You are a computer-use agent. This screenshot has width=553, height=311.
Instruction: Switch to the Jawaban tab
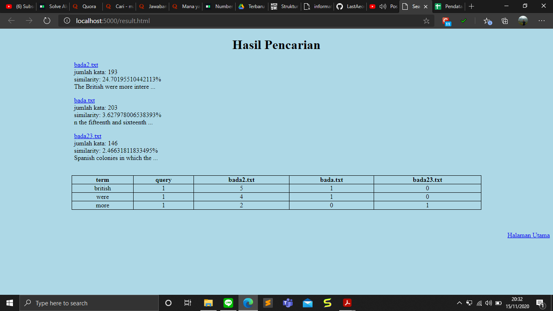pyautogui.click(x=152, y=6)
